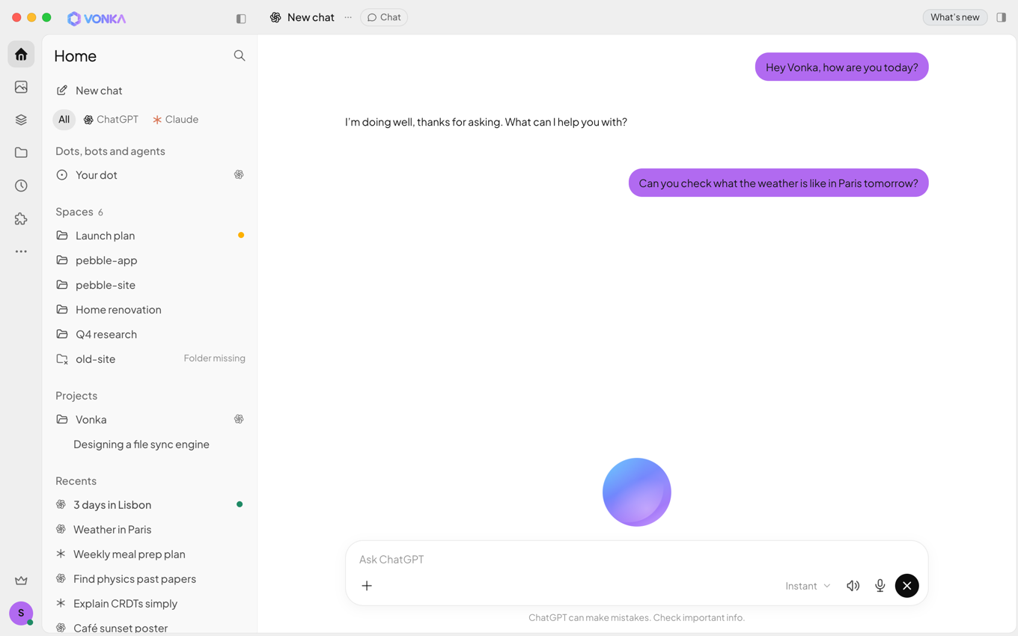1018x636 pixels.
Task: Open chat options ellipsis in title
Action: tap(348, 17)
